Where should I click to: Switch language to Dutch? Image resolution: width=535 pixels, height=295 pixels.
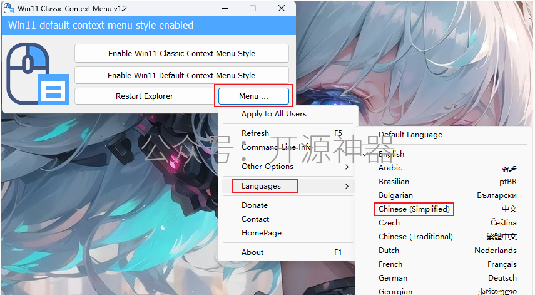(x=444, y=251)
